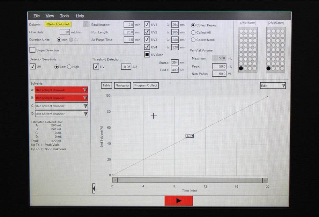319x217 pixels.
Task: Click the column information icon
Action: [85, 24]
